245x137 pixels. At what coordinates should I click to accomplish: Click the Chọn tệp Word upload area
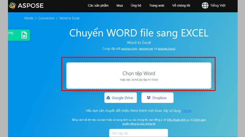[139, 76]
